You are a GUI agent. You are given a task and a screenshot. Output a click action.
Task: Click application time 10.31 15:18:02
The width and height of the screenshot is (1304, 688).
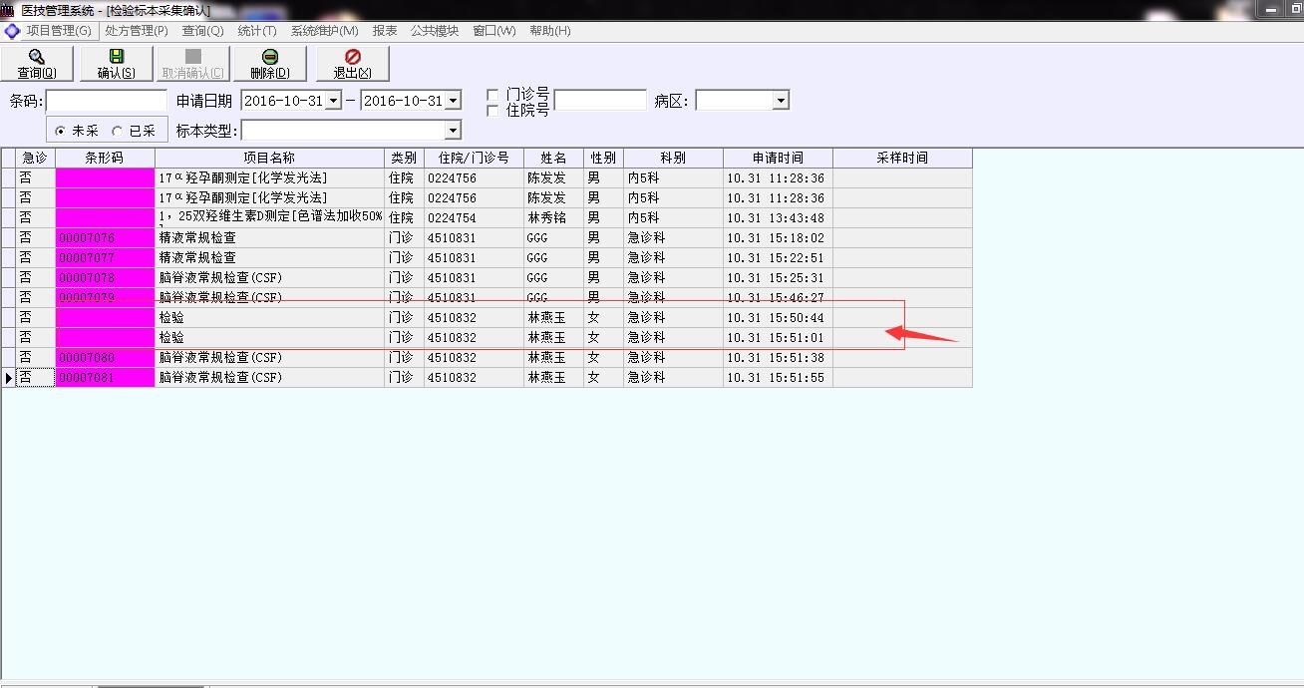[x=776, y=238]
